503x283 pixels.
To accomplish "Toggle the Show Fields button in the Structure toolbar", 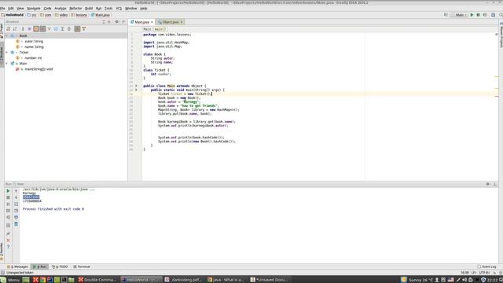I will click(36, 29).
